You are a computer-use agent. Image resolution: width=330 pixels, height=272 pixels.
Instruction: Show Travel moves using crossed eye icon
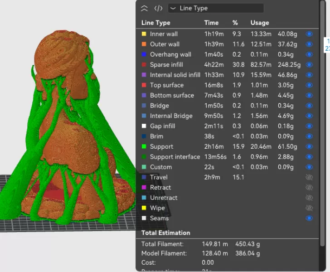(x=310, y=177)
